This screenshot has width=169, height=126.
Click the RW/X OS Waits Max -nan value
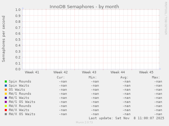(158, 114)
